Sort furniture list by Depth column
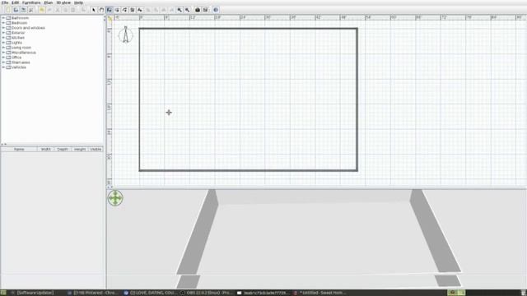This screenshot has height=296, width=527. (x=63, y=149)
